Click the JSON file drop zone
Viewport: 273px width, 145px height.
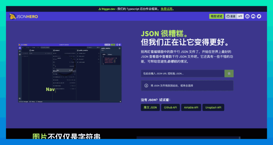coord(187,86)
